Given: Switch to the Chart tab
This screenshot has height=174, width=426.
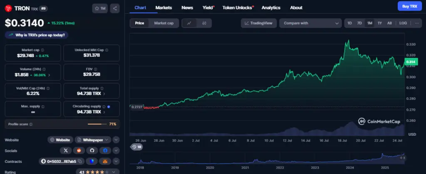Looking at the screenshot, I should tap(140, 7).
